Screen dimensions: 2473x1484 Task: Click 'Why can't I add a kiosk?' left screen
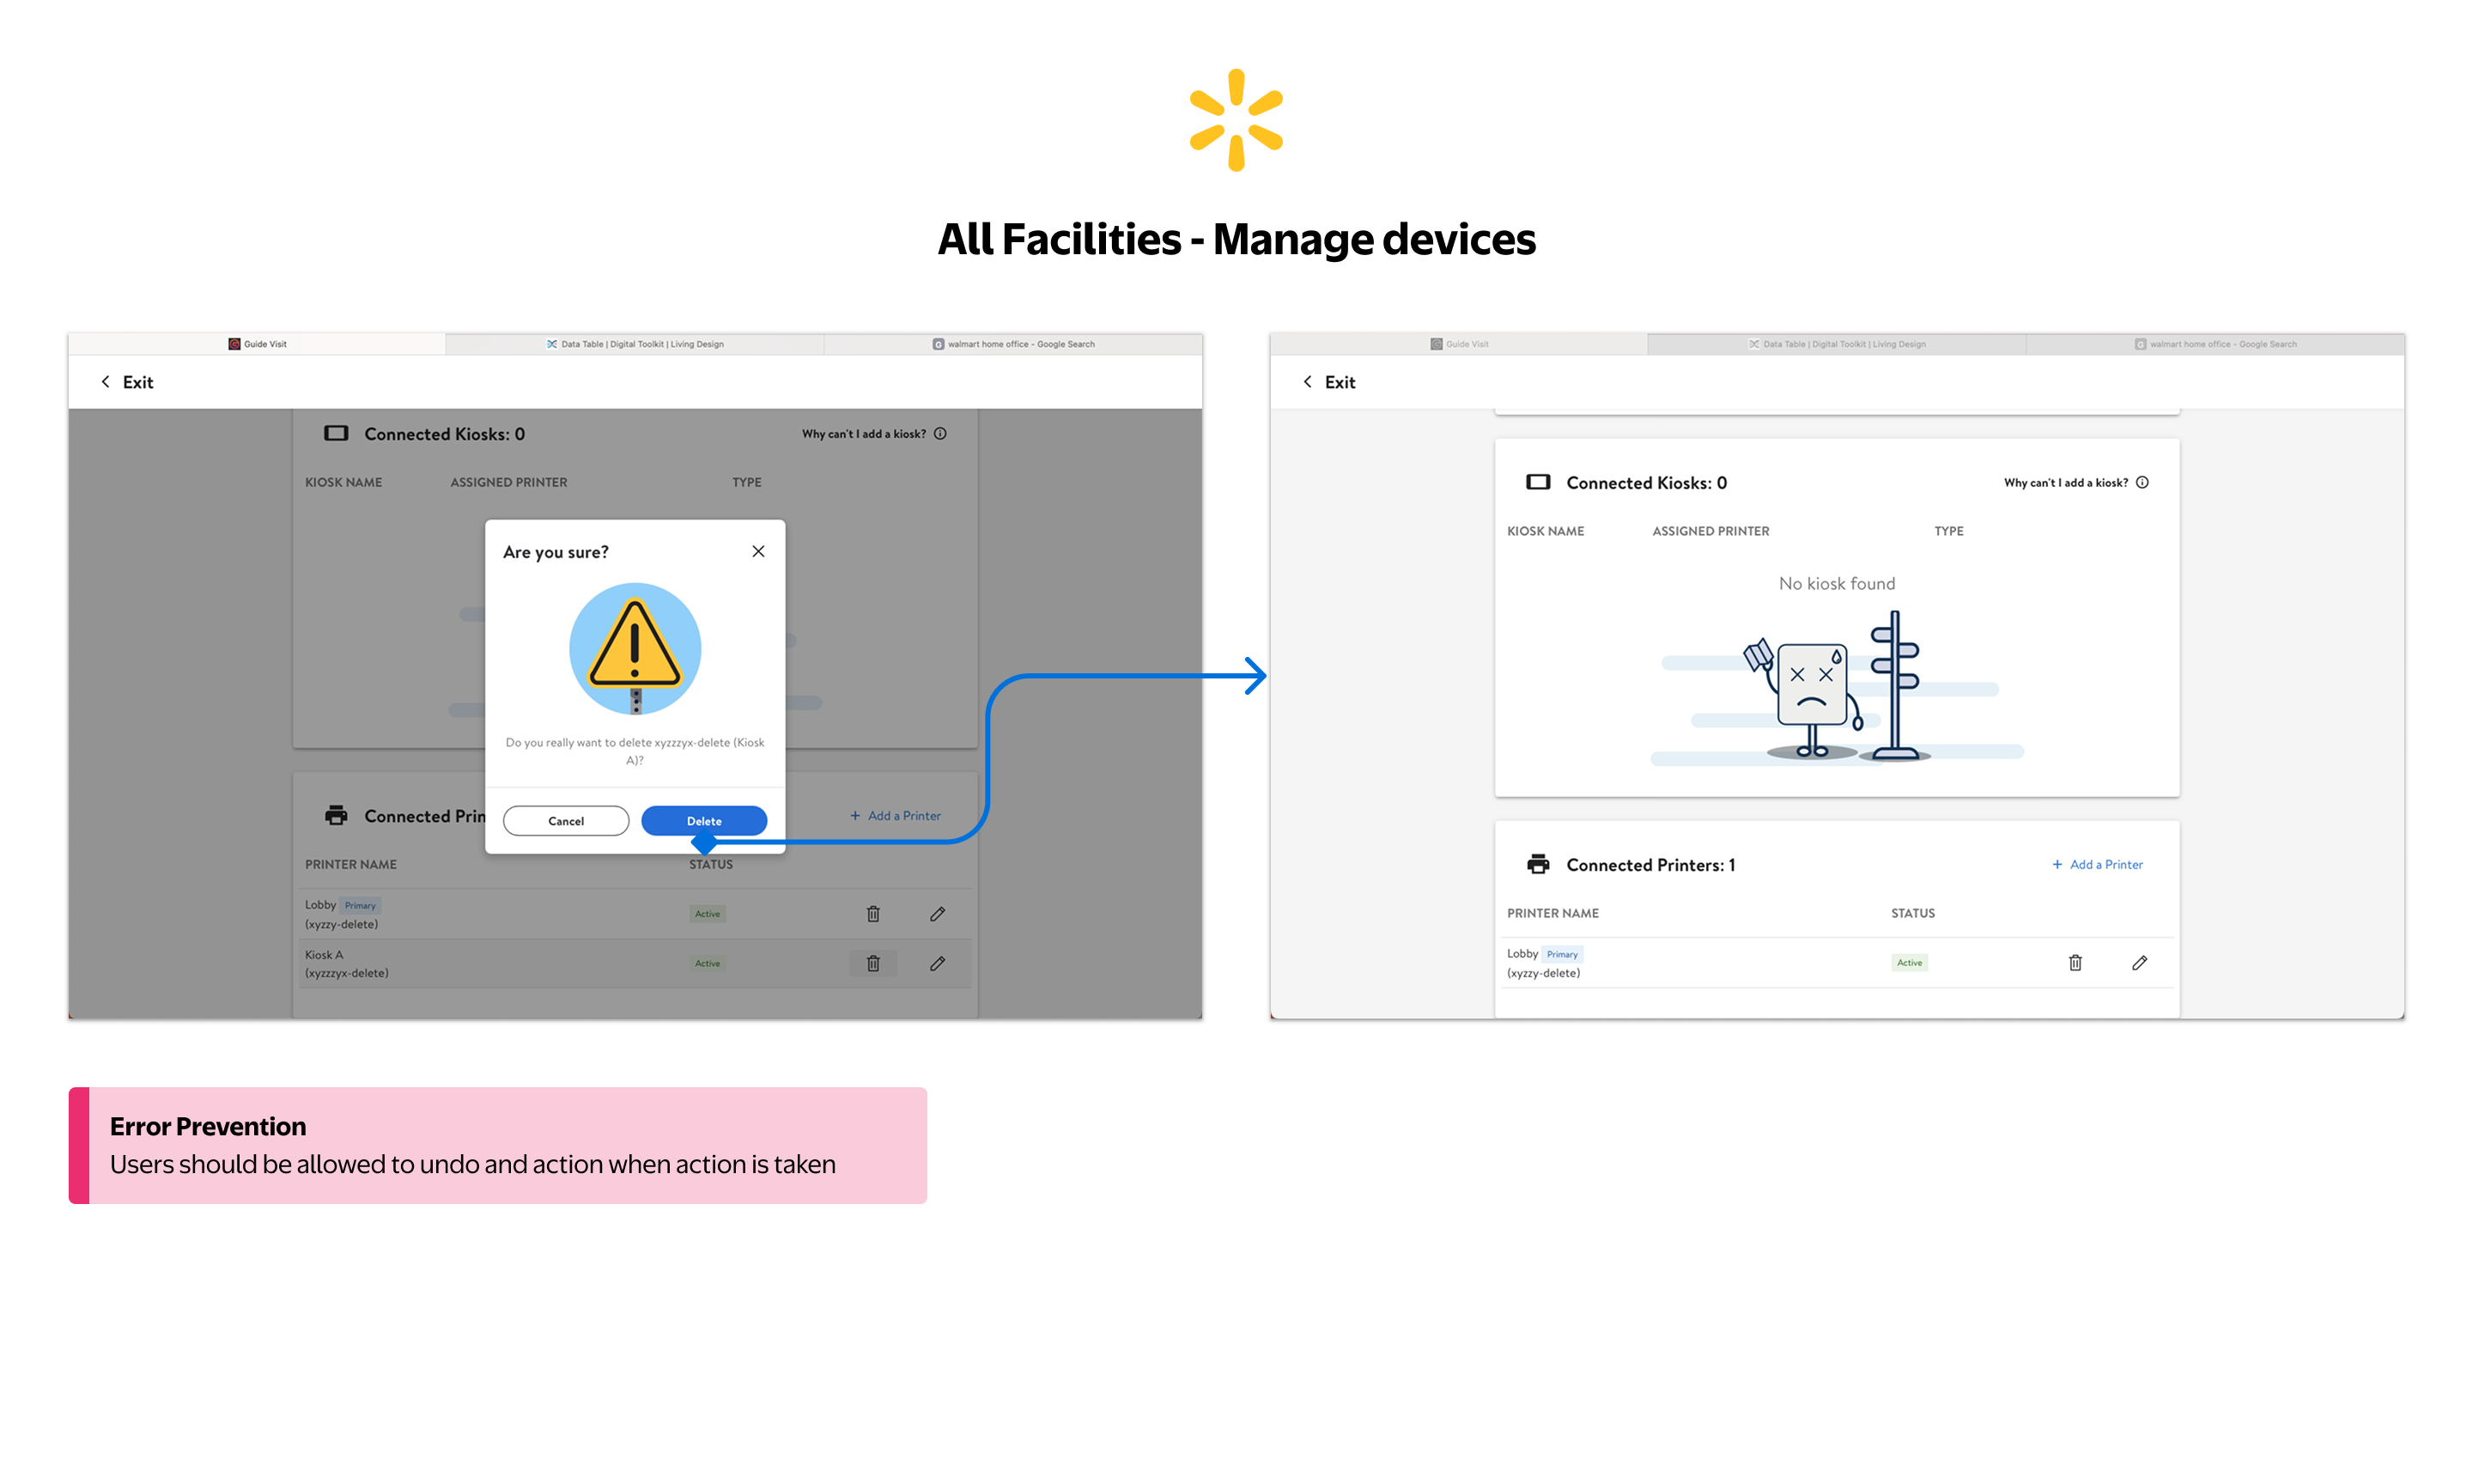(x=864, y=434)
